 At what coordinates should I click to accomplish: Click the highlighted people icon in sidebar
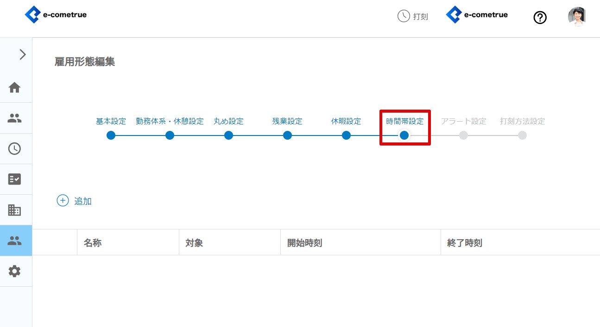coord(15,241)
